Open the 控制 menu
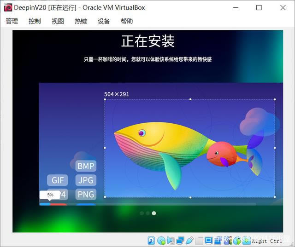 [35, 21]
